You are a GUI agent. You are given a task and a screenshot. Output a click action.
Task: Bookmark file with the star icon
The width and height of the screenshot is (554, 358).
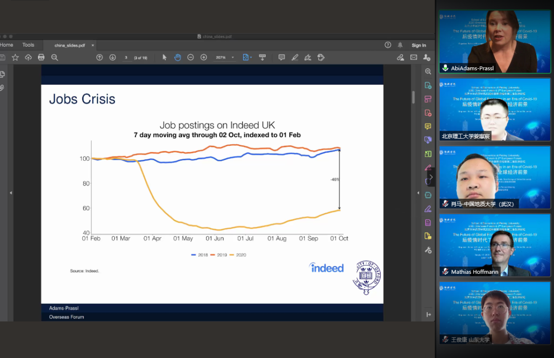(15, 58)
